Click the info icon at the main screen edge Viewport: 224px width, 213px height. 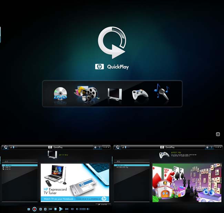click(218, 134)
